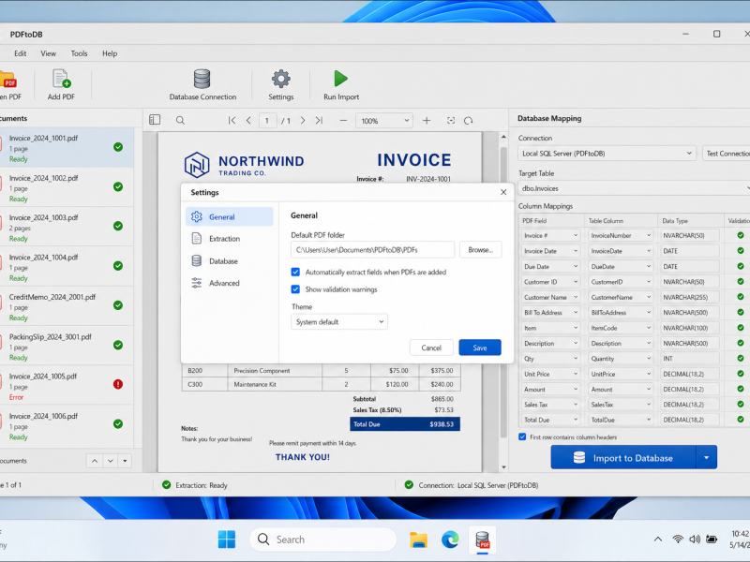Open the TotalDue table column dropdown

tap(621, 420)
